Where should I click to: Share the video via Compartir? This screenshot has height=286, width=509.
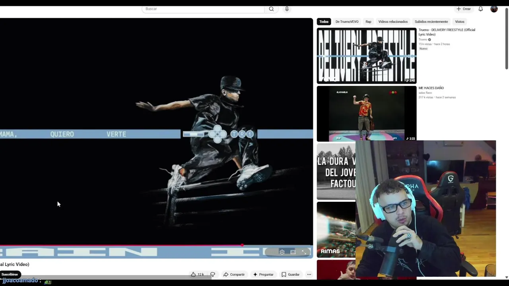[234, 274]
